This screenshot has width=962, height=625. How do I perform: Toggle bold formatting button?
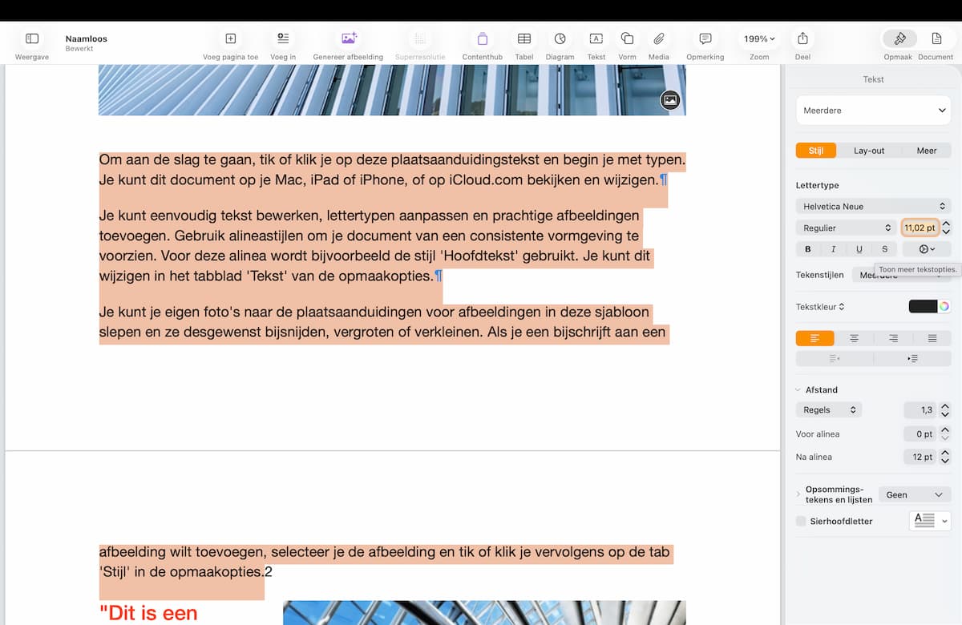click(807, 249)
